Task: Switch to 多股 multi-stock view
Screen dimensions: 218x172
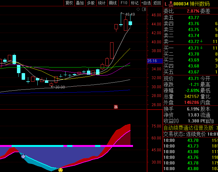Action: pyautogui.click(x=91, y=3)
